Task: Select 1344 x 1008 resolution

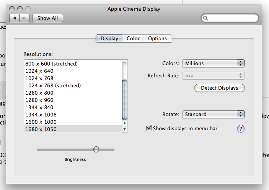Action: pos(73,115)
